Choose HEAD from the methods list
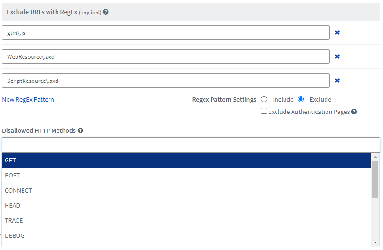The width and height of the screenshot is (383, 250). [x=187, y=206]
